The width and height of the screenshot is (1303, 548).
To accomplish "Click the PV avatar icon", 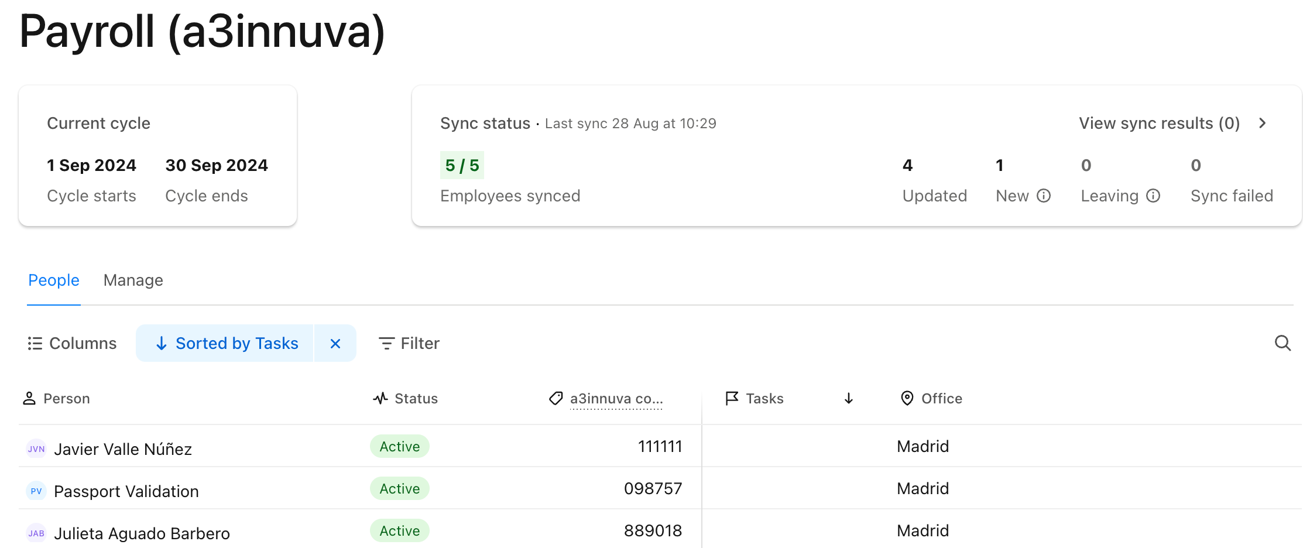I will tap(36, 491).
